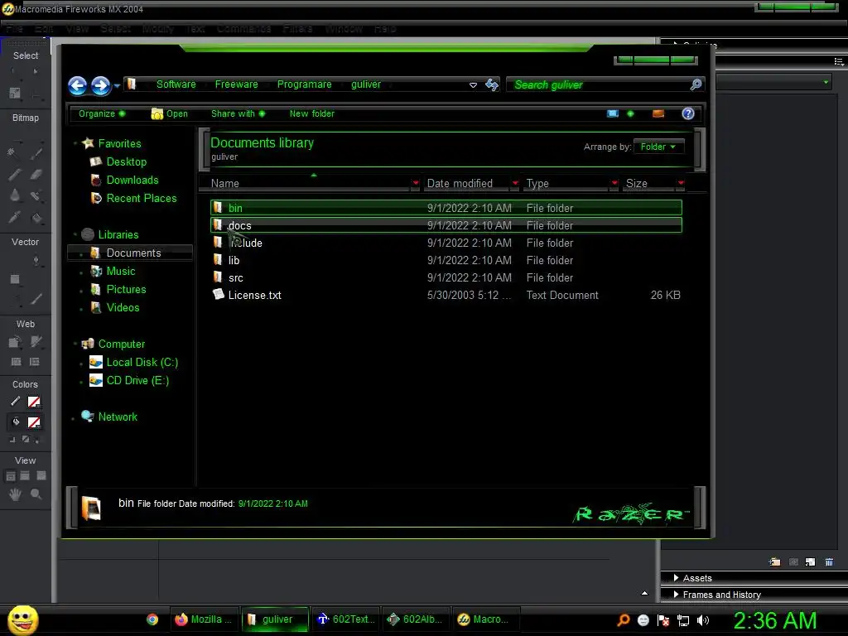The height and width of the screenshot is (636, 848).
Task: Select the Slice tool in Web section
Action: click(36, 342)
